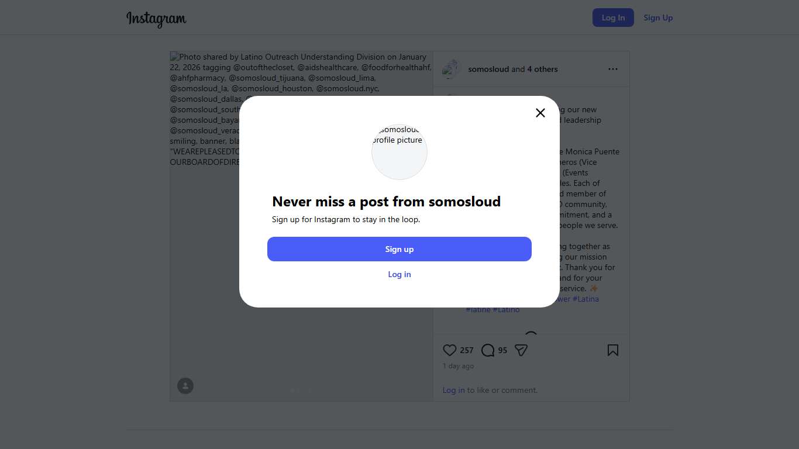Open comments via speech bubble icon
The image size is (799, 449).
click(487, 350)
